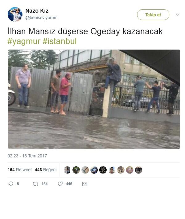
Task: Open first liker's avatar in the row
Action: pyautogui.click(x=67, y=170)
